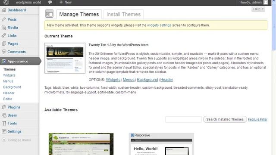
Task: Select Appearance menu heading
Action: click(x=18, y=61)
